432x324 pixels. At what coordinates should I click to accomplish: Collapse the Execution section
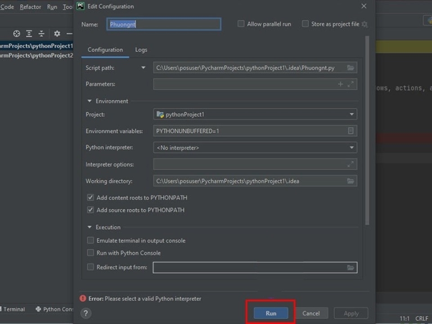(89, 227)
